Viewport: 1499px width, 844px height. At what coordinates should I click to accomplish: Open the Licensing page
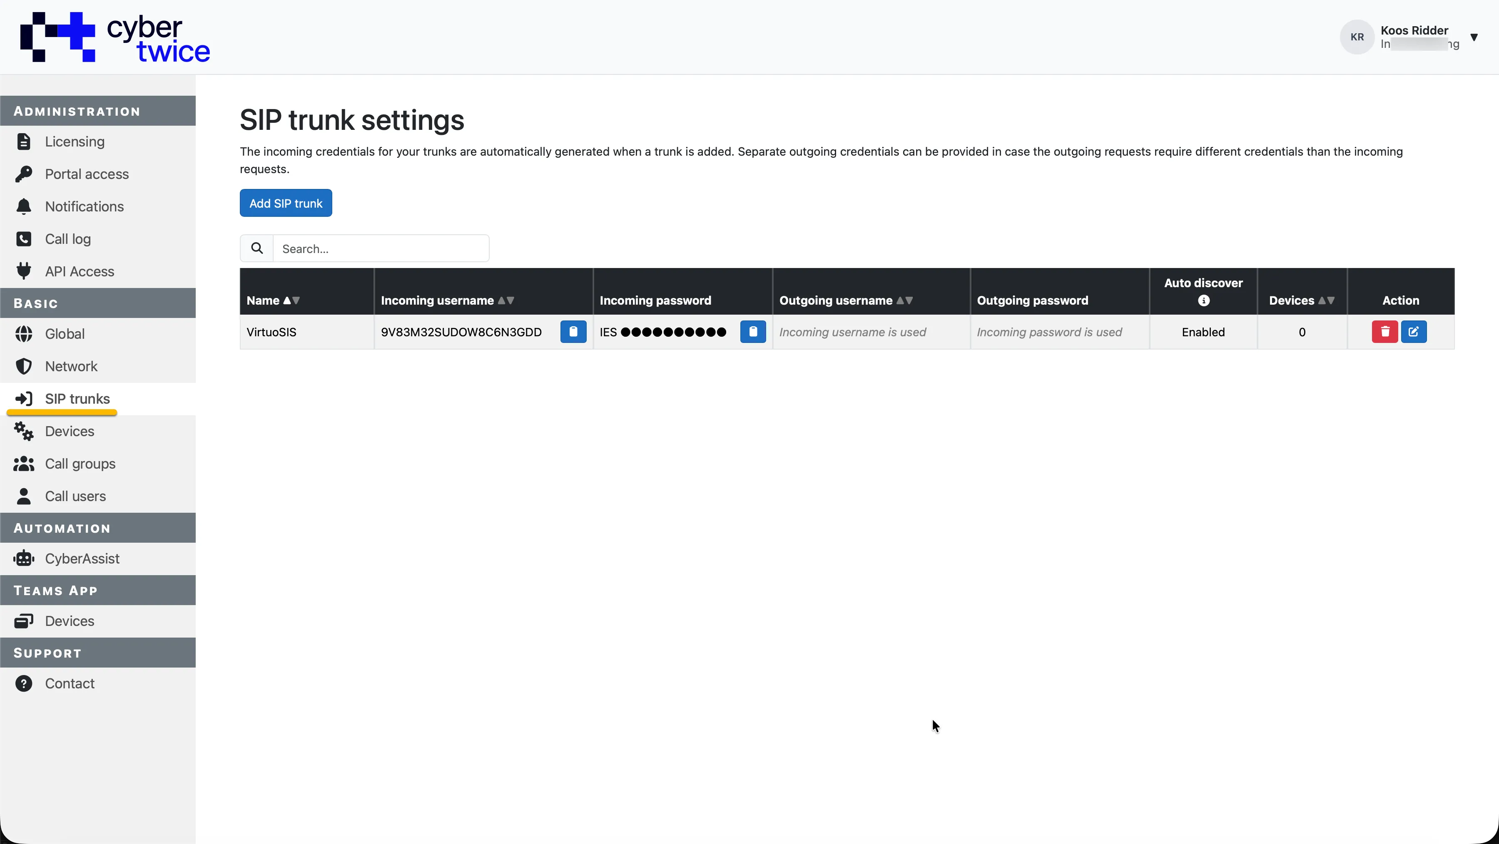[x=98, y=141]
